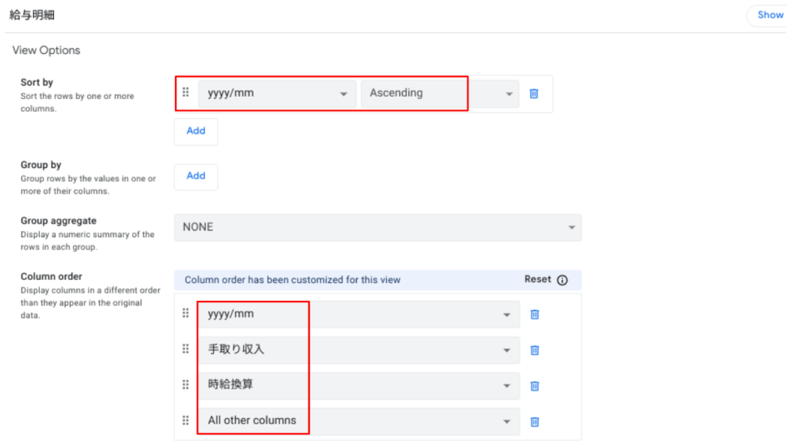Click the Group aggregate label
Screen dimensions: 786x442
click(x=58, y=220)
